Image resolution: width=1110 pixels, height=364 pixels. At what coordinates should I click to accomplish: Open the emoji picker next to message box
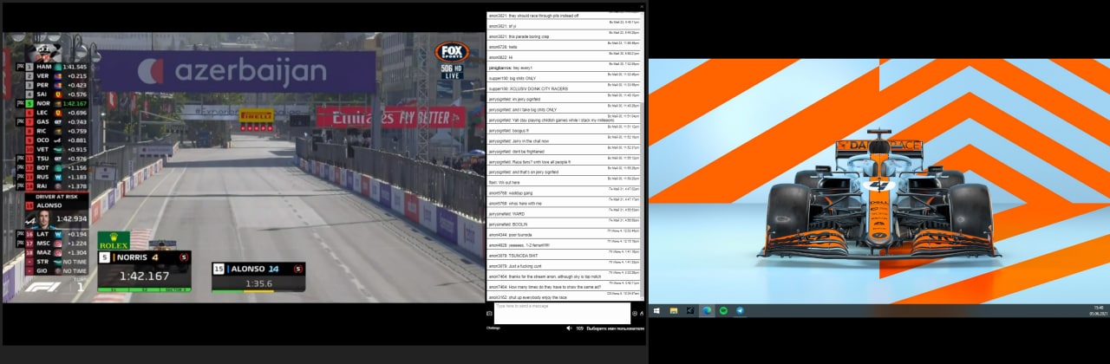coord(635,314)
